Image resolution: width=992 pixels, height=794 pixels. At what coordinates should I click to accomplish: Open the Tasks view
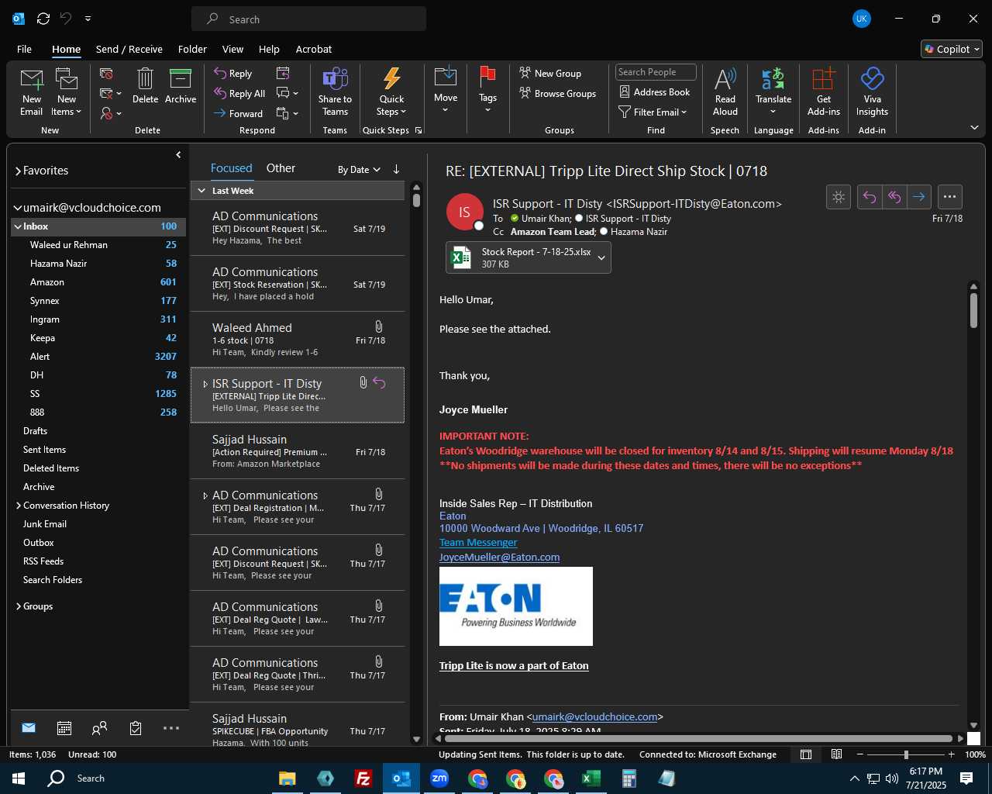pos(136,728)
